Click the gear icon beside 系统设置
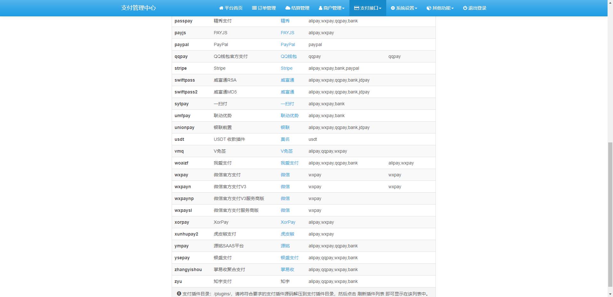613x297 pixels. tap(393, 8)
